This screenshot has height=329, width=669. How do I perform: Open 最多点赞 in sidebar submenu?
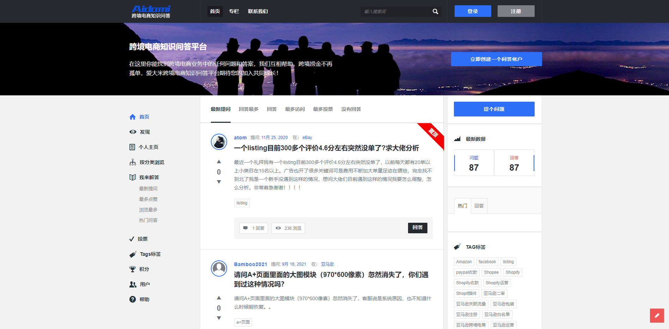pyautogui.click(x=148, y=199)
